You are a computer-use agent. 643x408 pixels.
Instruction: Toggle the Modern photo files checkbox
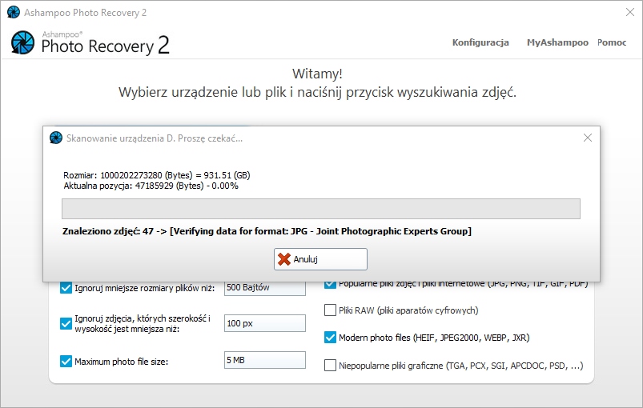pos(330,338)
